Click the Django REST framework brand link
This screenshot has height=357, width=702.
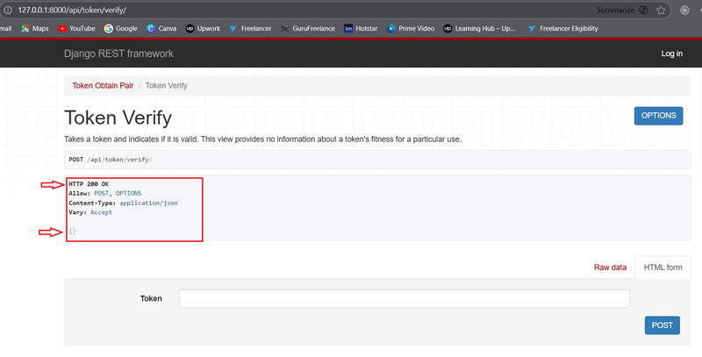[x=118, y=54]
